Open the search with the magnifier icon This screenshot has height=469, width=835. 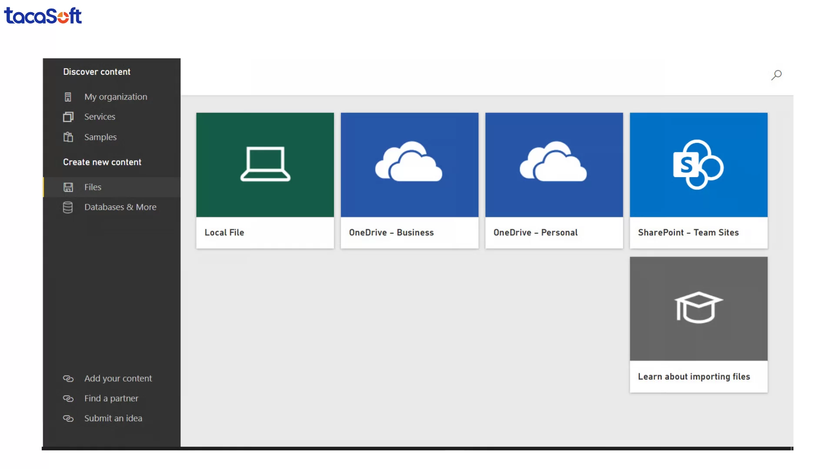click(777, 75)
